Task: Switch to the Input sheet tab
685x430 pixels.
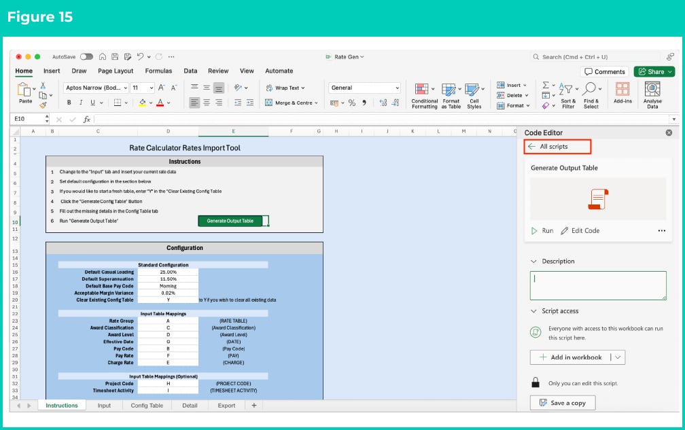Action: click(x=104, y=406)
